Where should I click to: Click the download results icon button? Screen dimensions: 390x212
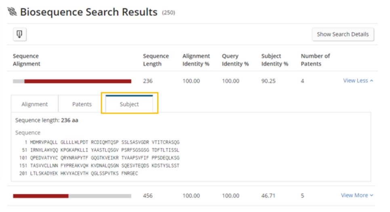point(20,34)
